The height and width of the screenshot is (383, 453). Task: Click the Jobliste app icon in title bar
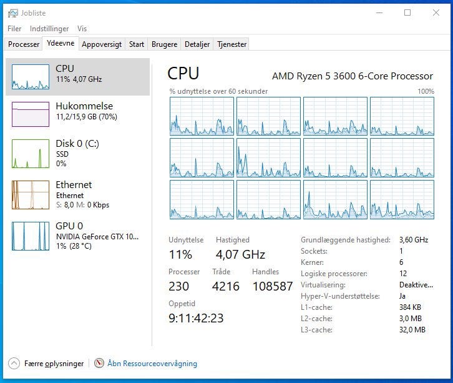12,12
